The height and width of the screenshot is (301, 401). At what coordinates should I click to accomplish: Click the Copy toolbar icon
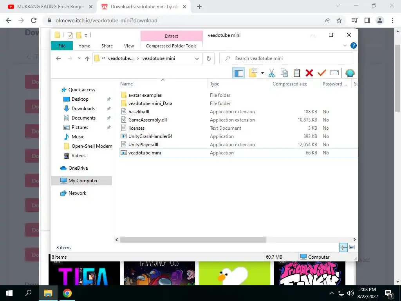point(284,73)
